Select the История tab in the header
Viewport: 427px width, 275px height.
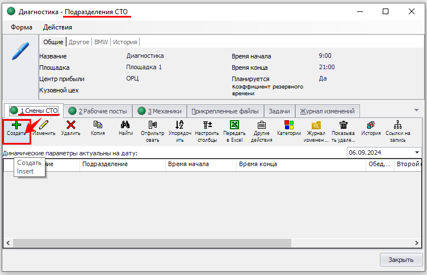(x=125, y=42)
